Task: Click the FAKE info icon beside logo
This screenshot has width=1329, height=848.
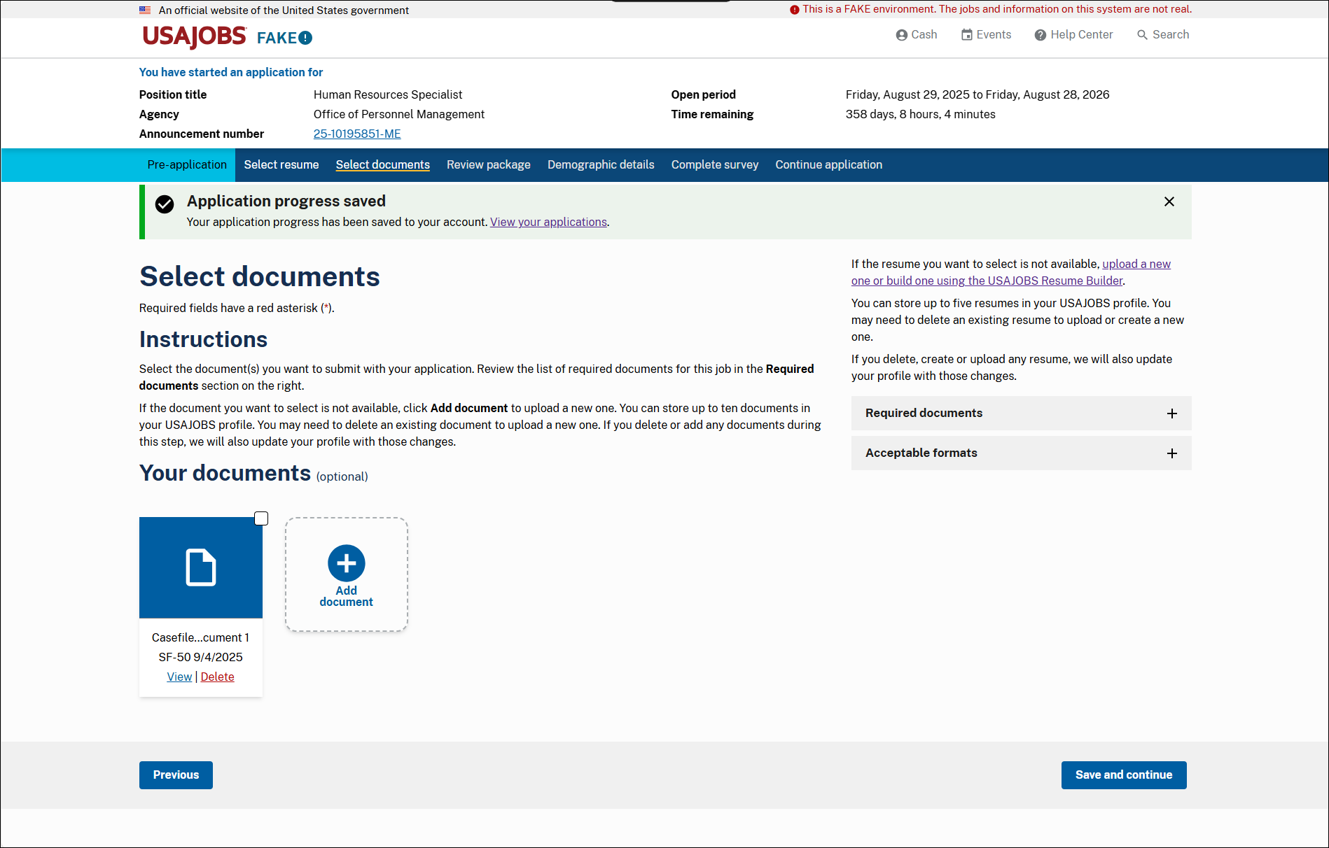Action: 305,38
